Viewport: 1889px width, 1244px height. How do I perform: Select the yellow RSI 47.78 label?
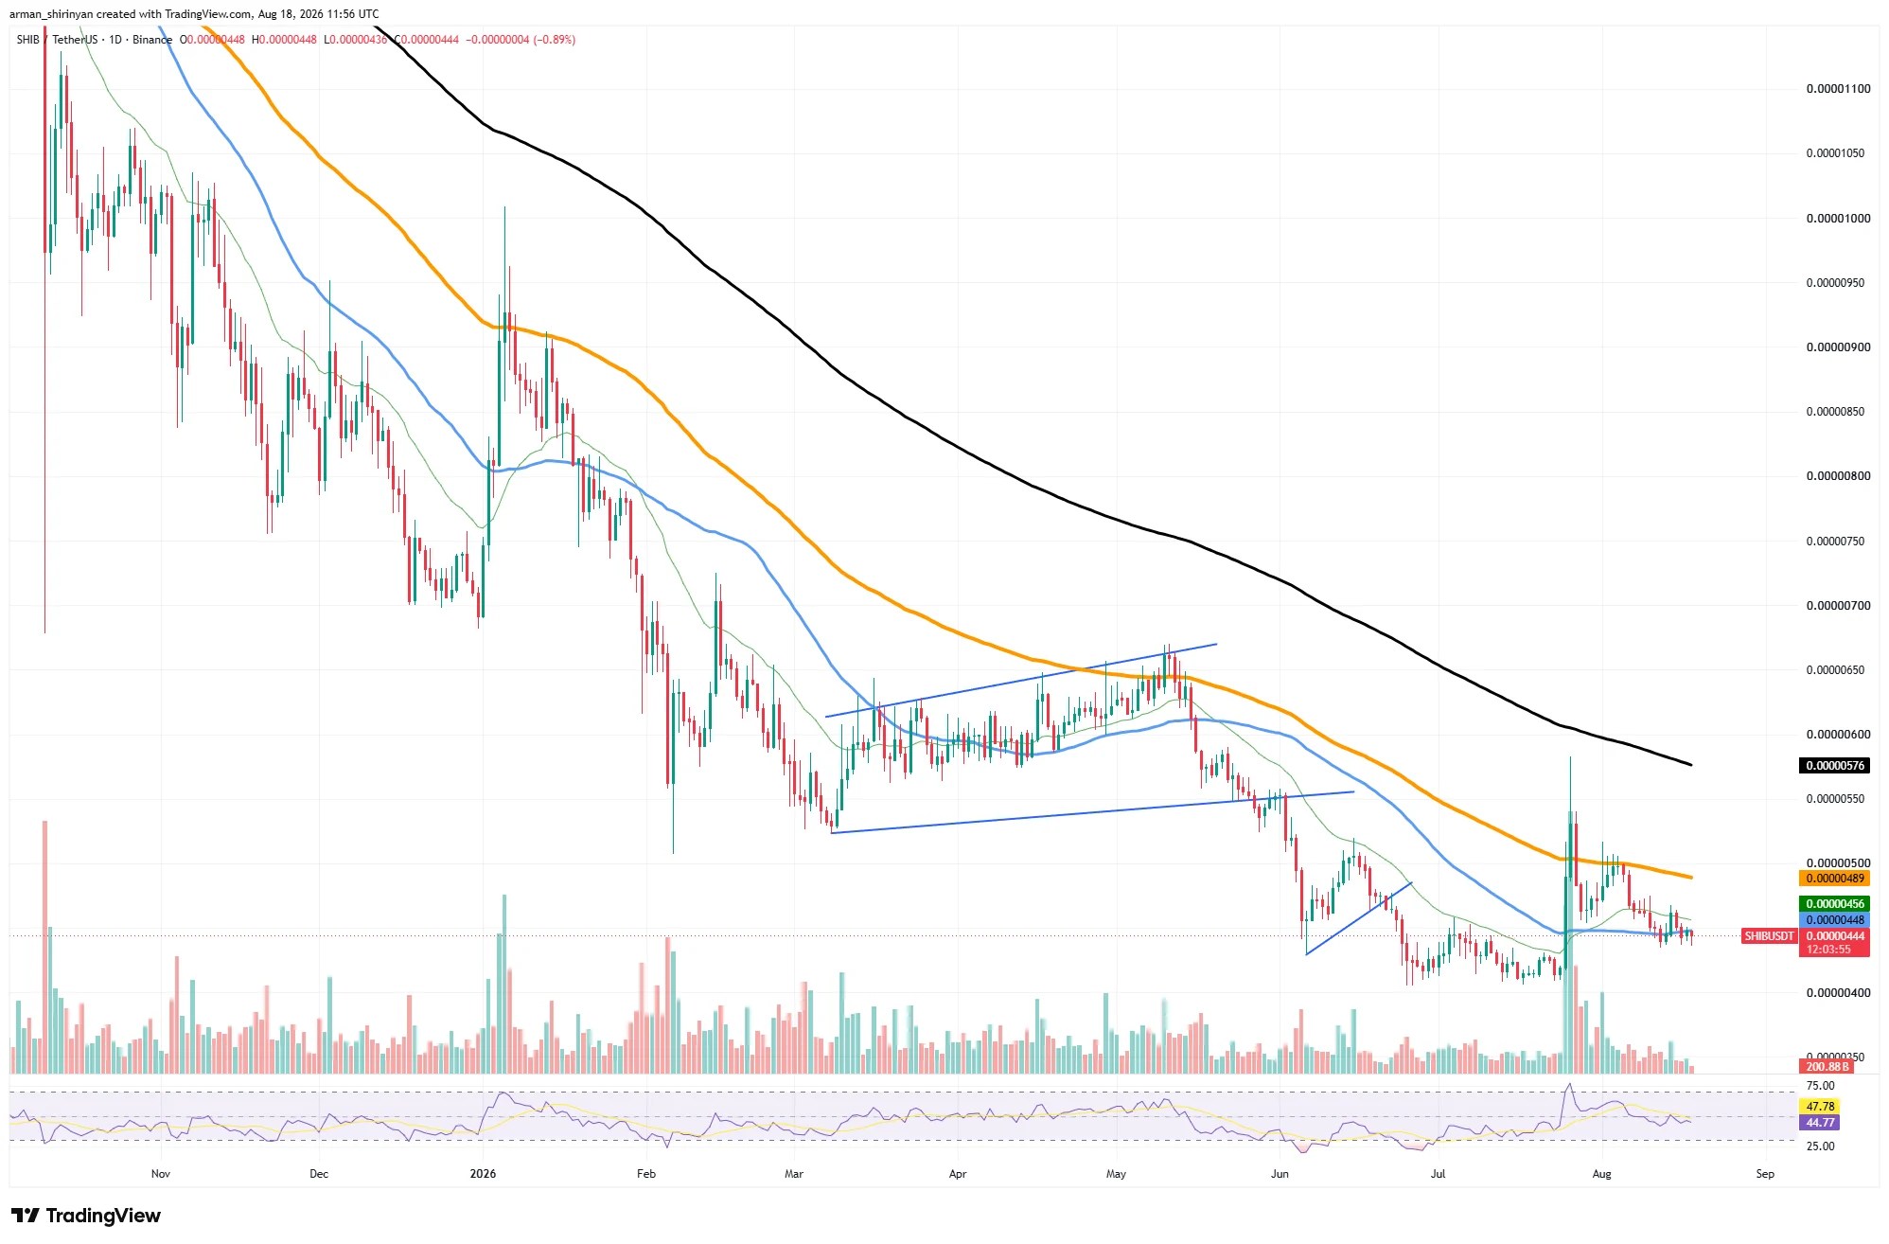tap(1820, 1107)
